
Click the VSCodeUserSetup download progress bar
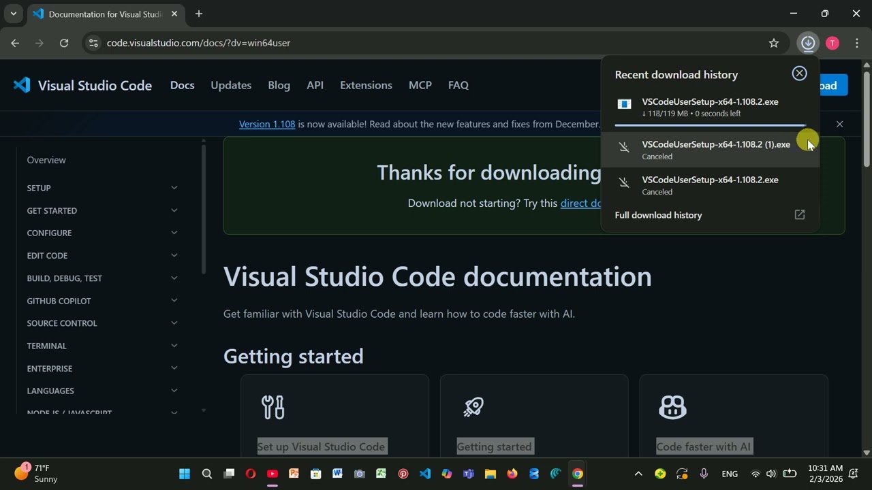pyautogui.click(x=711, y=125)
